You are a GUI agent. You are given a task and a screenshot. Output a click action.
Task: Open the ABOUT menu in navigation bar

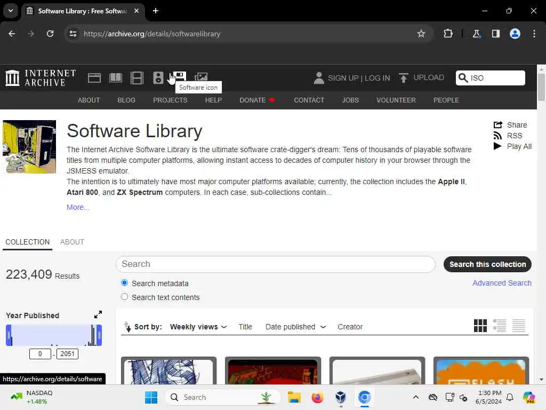click(x=89, y=100)
